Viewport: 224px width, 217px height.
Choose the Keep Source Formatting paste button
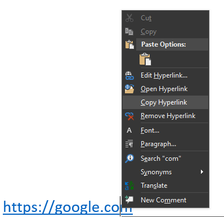click(145, 60)
